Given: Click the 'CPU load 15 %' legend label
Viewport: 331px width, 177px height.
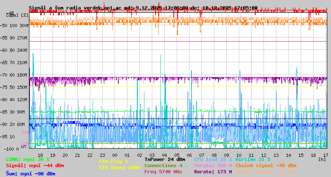Looking at the screenshot, I should [213, 159].
